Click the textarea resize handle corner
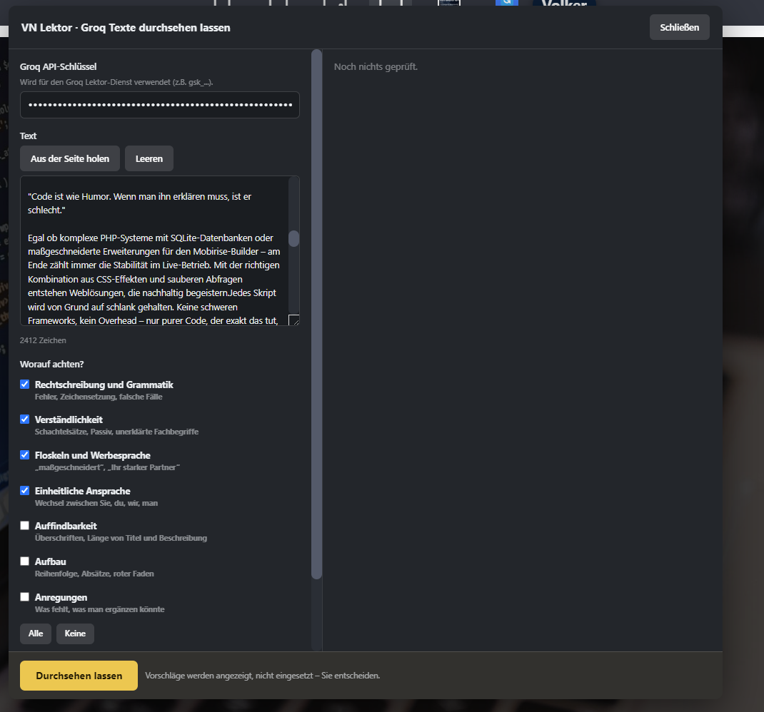Screen dimensions: 764x712 coord(293,320)
